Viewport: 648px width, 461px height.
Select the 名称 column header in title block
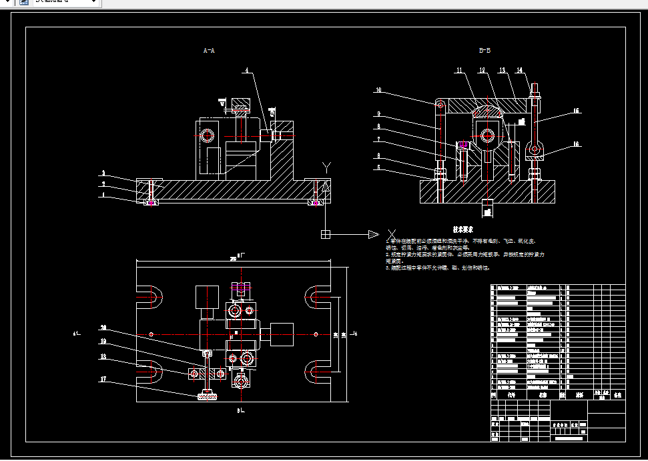[543, 396]
